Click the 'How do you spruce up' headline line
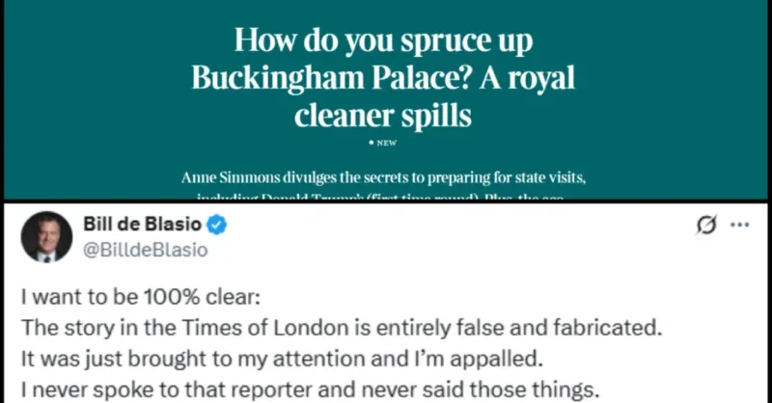772x403 pixels. point(384,42)
